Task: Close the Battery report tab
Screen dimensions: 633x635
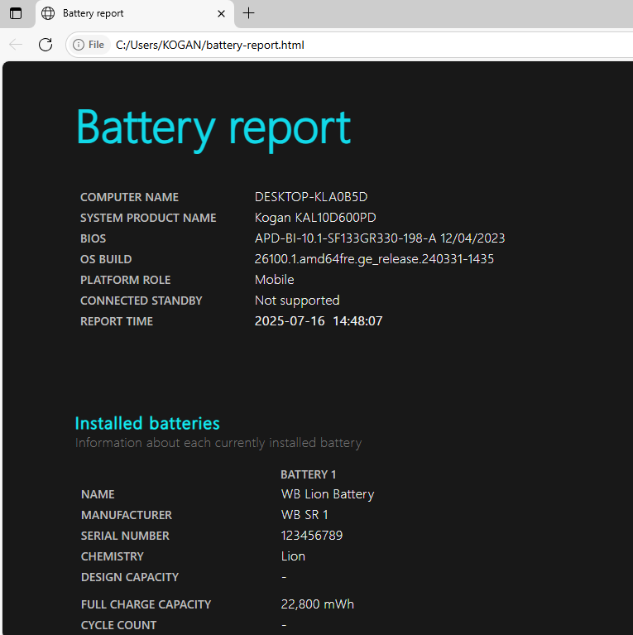Action: 221,13
